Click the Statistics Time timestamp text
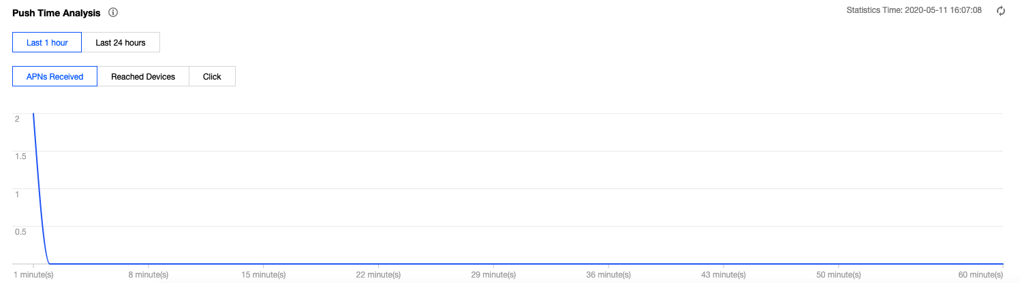The image size is (1020, 283). point(914,11)
